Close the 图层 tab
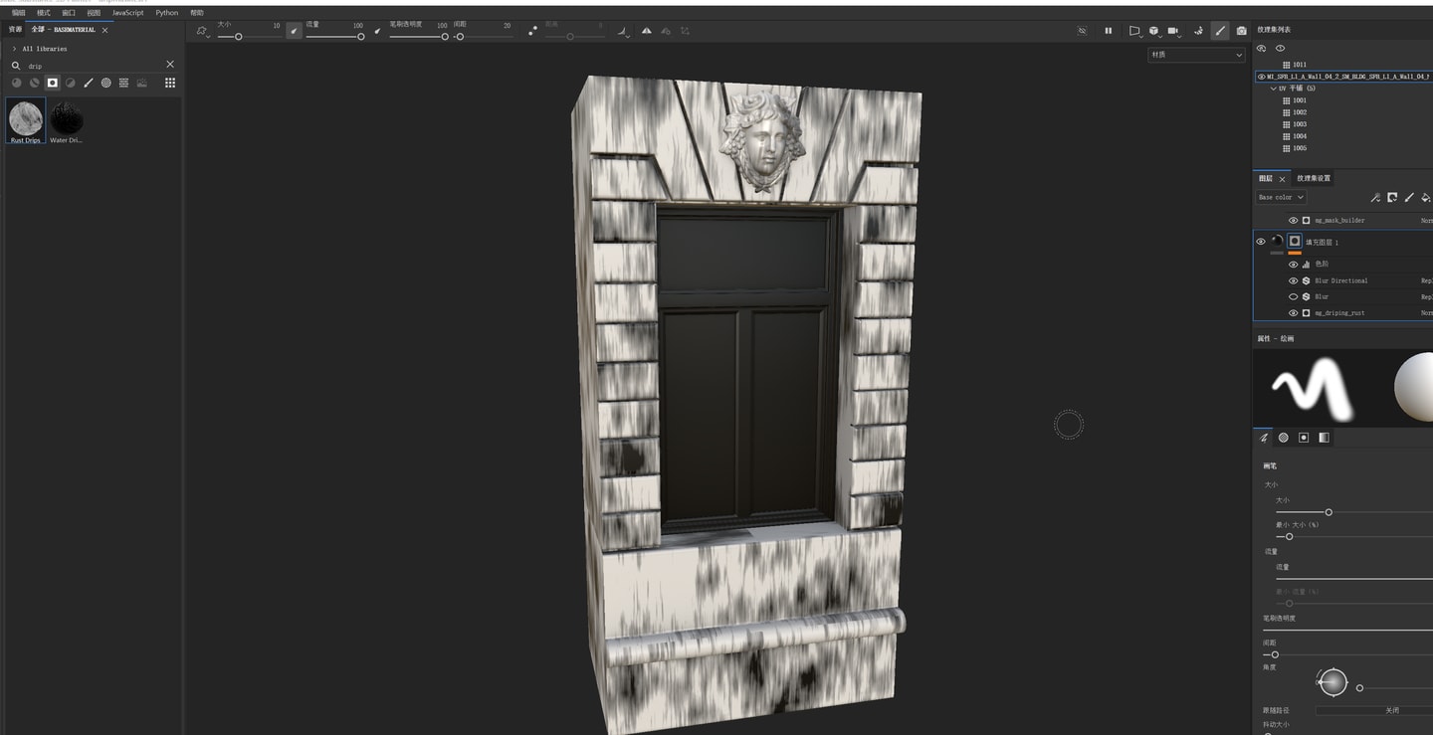This screenshot has width=1433, height=735. pyautogui.click(x=1283, y=179)
